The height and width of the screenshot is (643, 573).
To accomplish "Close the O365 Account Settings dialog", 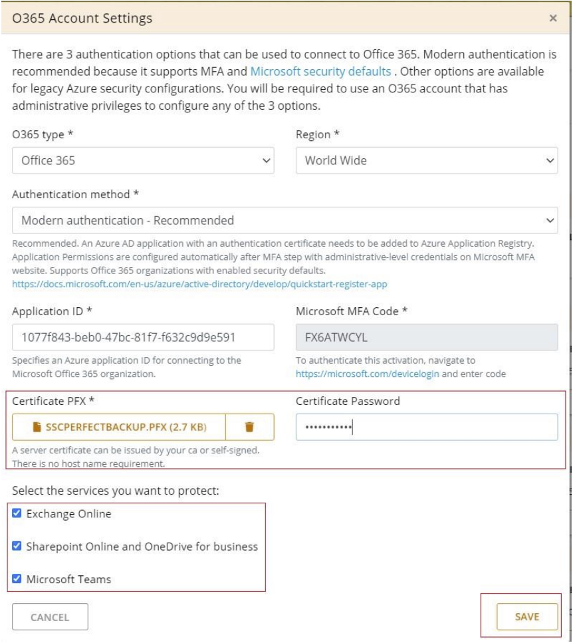I will 553,18.
